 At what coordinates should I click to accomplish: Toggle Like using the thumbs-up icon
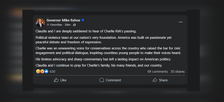click(x=56, y=80)
